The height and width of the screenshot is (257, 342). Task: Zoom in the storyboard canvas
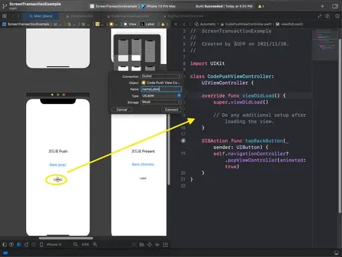(x=95, y=244)
